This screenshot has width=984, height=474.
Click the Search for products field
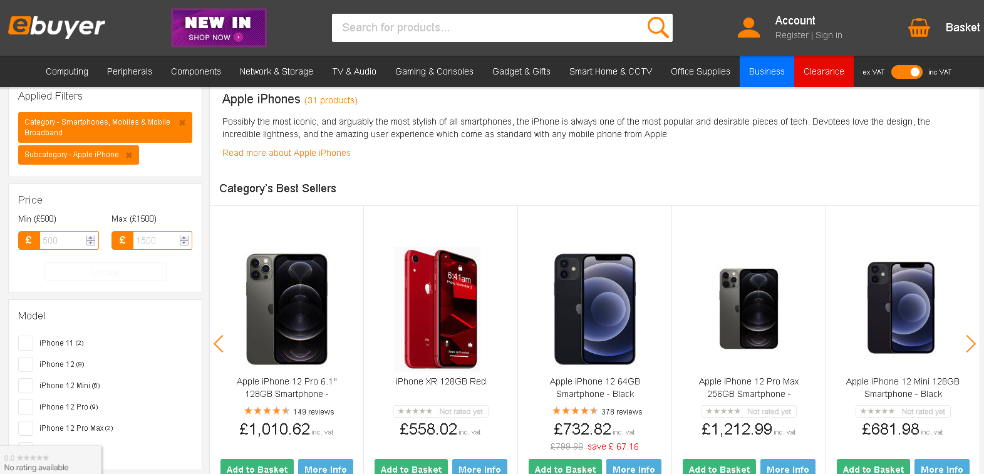click(x=489, y=28)
